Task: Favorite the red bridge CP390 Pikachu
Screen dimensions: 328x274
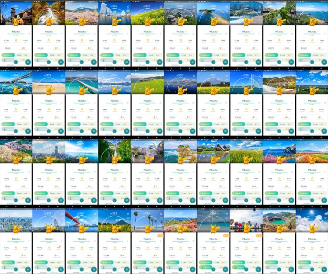Action: pyautogui.click(x=95, y=214)
